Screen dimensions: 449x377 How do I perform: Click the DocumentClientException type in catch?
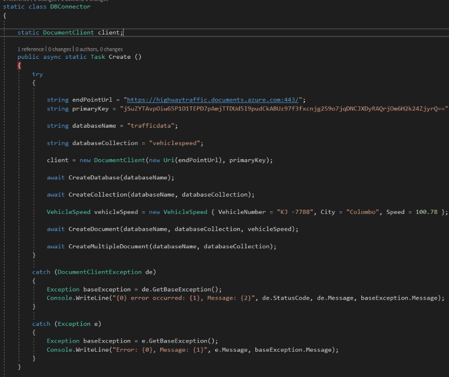tap(99, 272)
